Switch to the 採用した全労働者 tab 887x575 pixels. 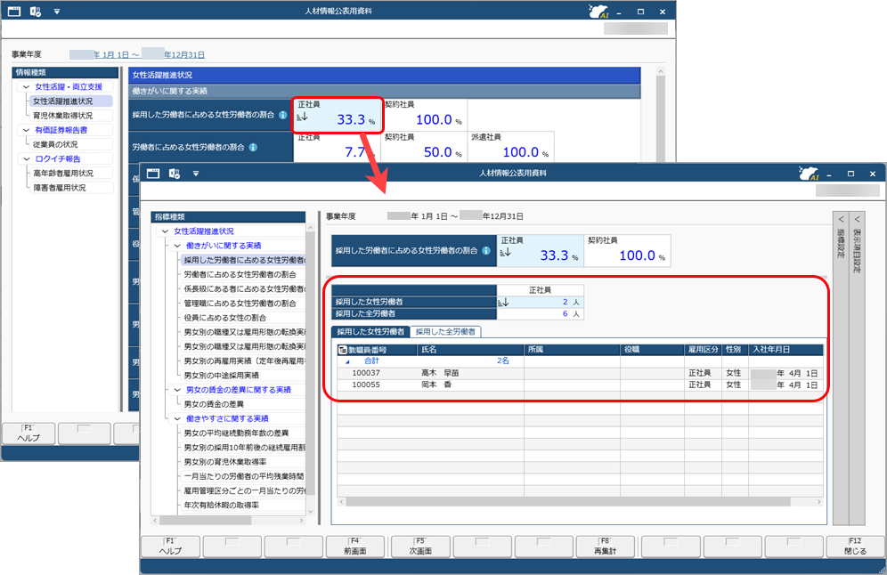click(x=446, y=332)
